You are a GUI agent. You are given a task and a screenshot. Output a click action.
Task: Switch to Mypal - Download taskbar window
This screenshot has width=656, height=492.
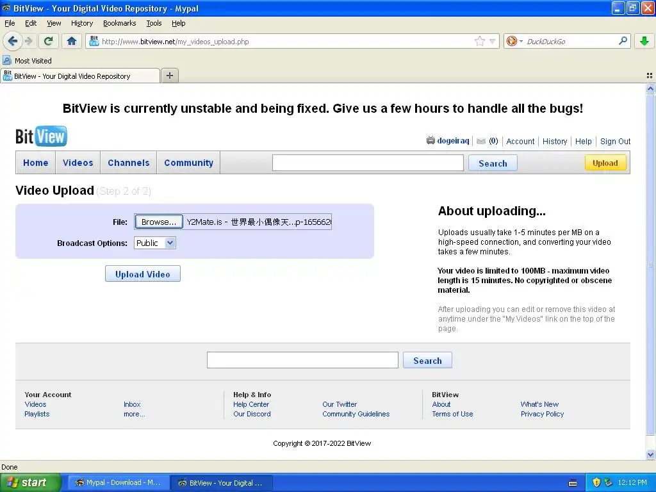(119, 482)
